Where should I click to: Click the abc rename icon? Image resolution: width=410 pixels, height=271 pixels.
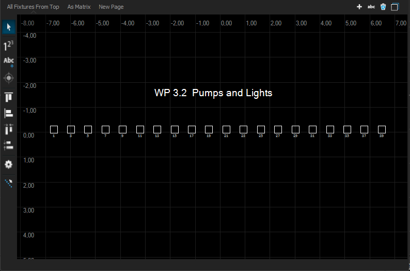(371, 7)
